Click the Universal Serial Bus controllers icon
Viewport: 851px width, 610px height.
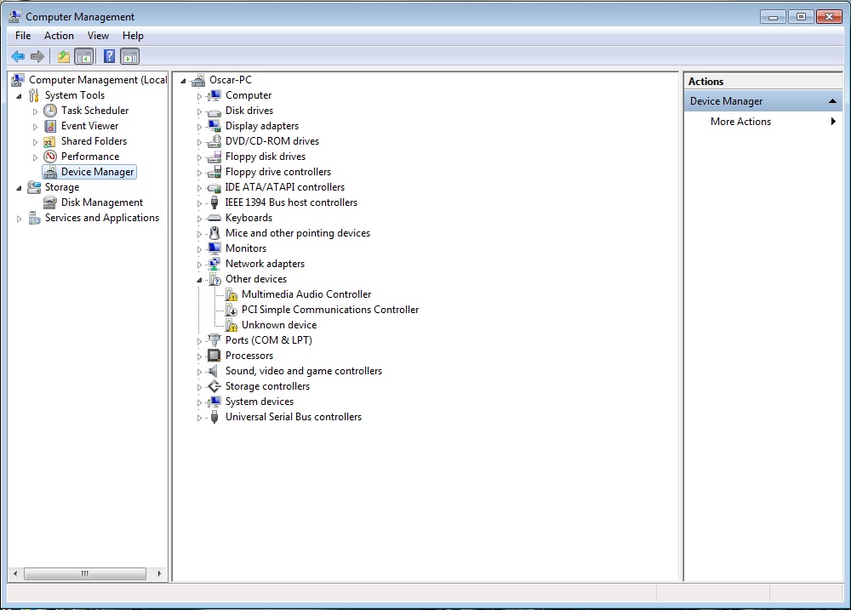(214, 417)
